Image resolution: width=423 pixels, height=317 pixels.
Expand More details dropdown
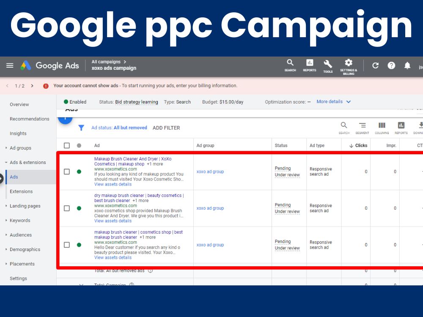[333, 101]
